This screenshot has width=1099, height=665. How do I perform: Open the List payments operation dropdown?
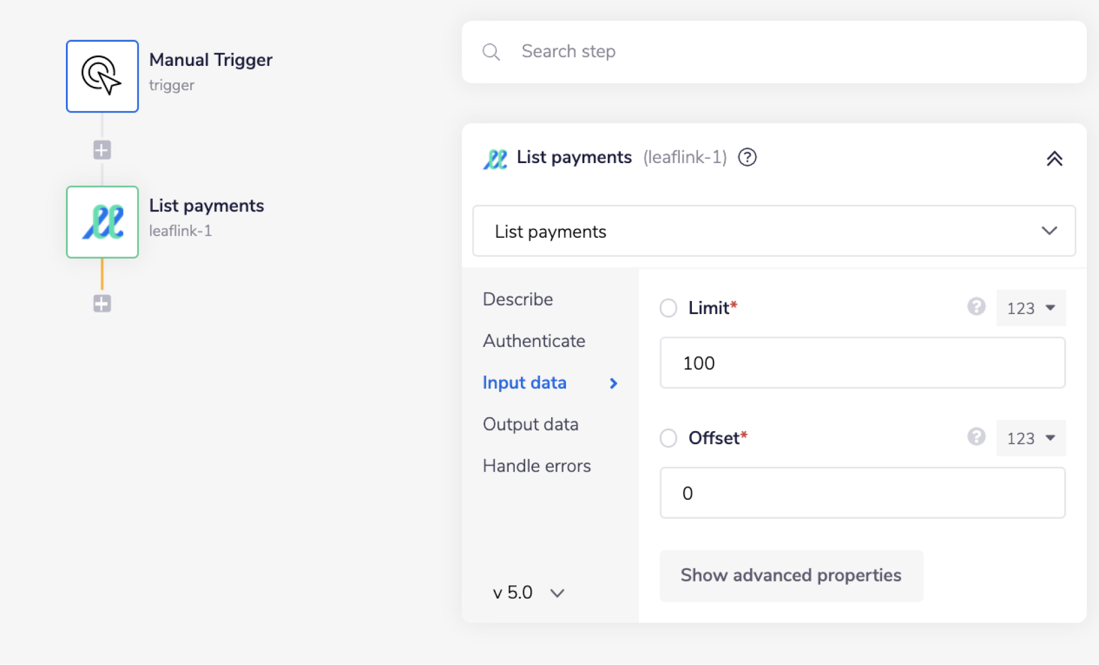click(x=774, y=231)
